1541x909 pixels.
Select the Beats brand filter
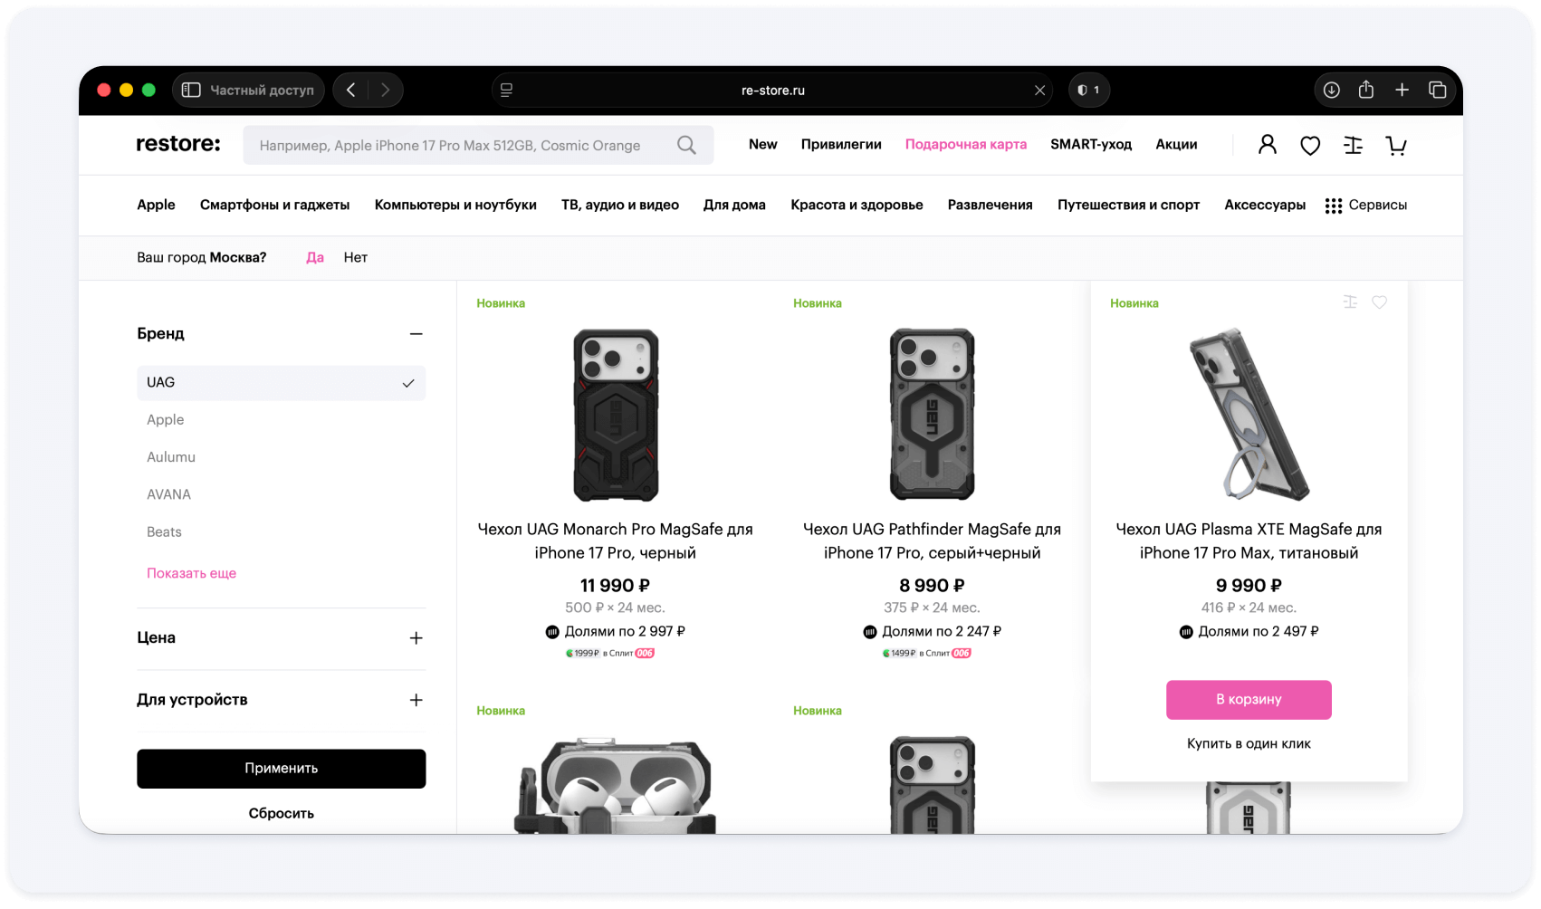pyautogui.click(x=164, y=532)
